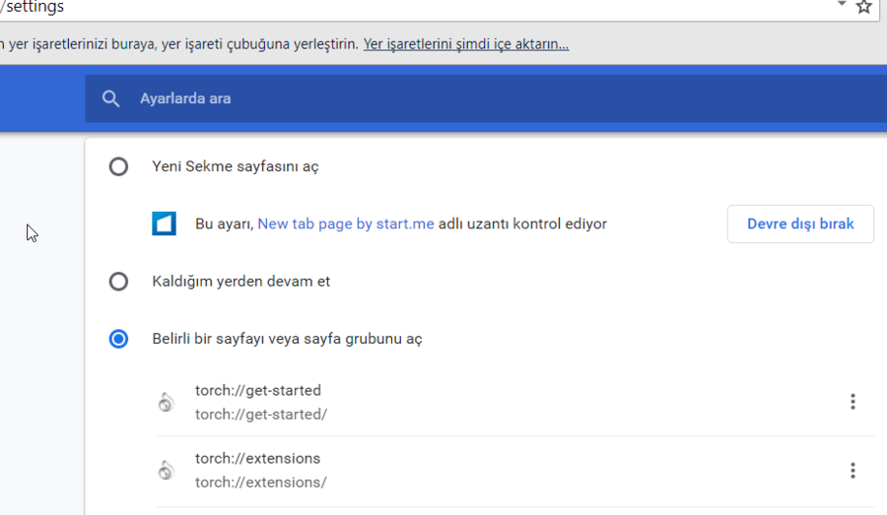
Task: Click the torch://extensions page title
Action: 257,459
